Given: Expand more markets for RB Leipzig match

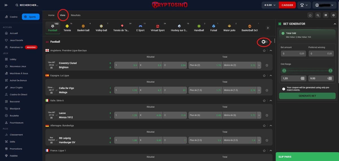Looking at the screenshot, I should [x=259, y=140].
